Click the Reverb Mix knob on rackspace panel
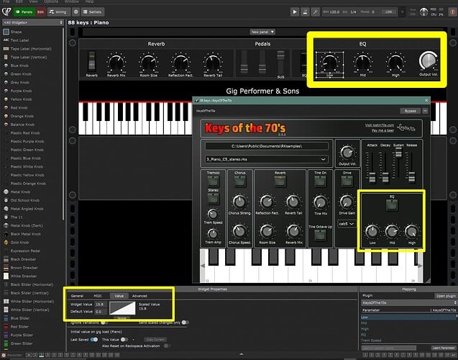The width and height of the screenshot is (458, 360). point(116,62)
